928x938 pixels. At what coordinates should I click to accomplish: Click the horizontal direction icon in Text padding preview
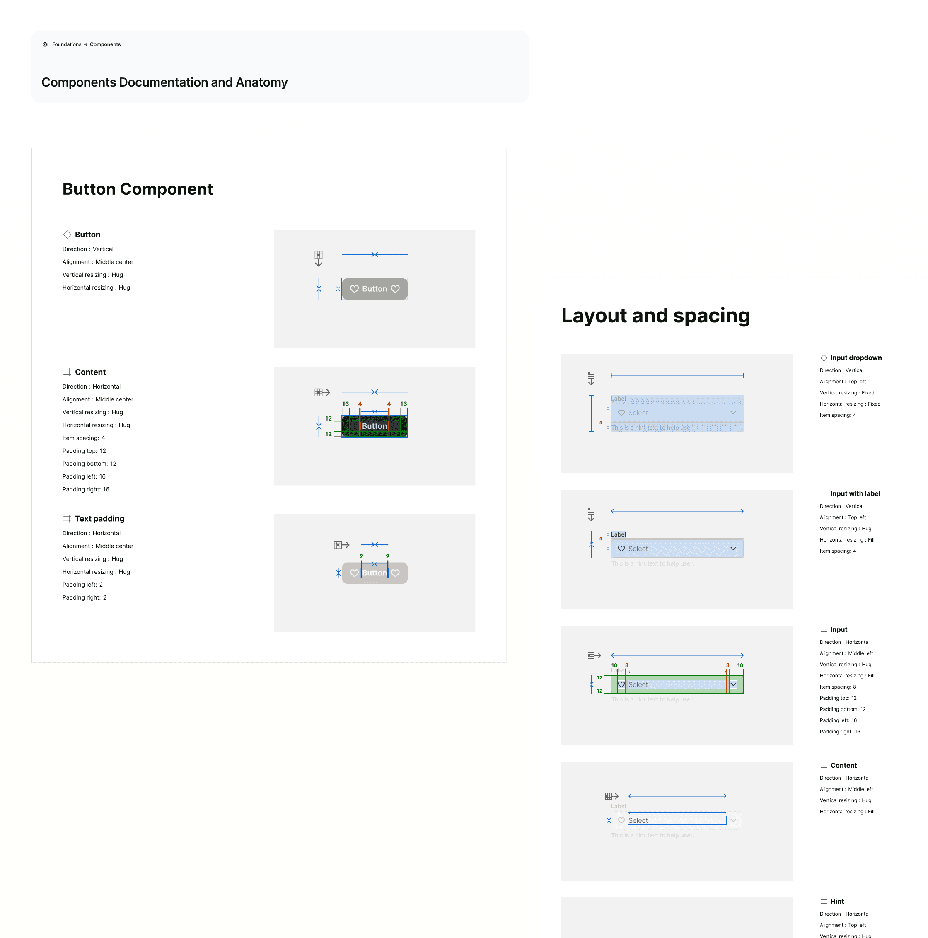[341, 545]
